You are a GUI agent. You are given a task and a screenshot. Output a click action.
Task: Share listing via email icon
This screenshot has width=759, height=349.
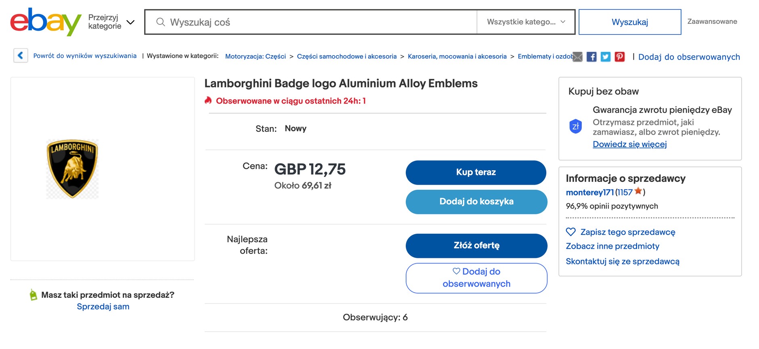[x=578, y=57]
